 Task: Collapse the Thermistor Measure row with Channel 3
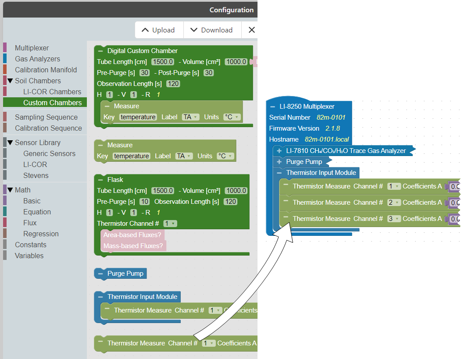pyautogui.click(x=286, y=217)
